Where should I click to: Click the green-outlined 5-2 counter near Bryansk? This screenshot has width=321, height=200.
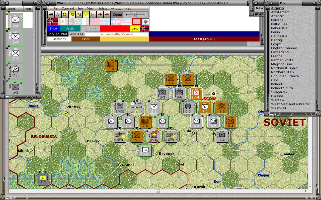coord(145,151)
